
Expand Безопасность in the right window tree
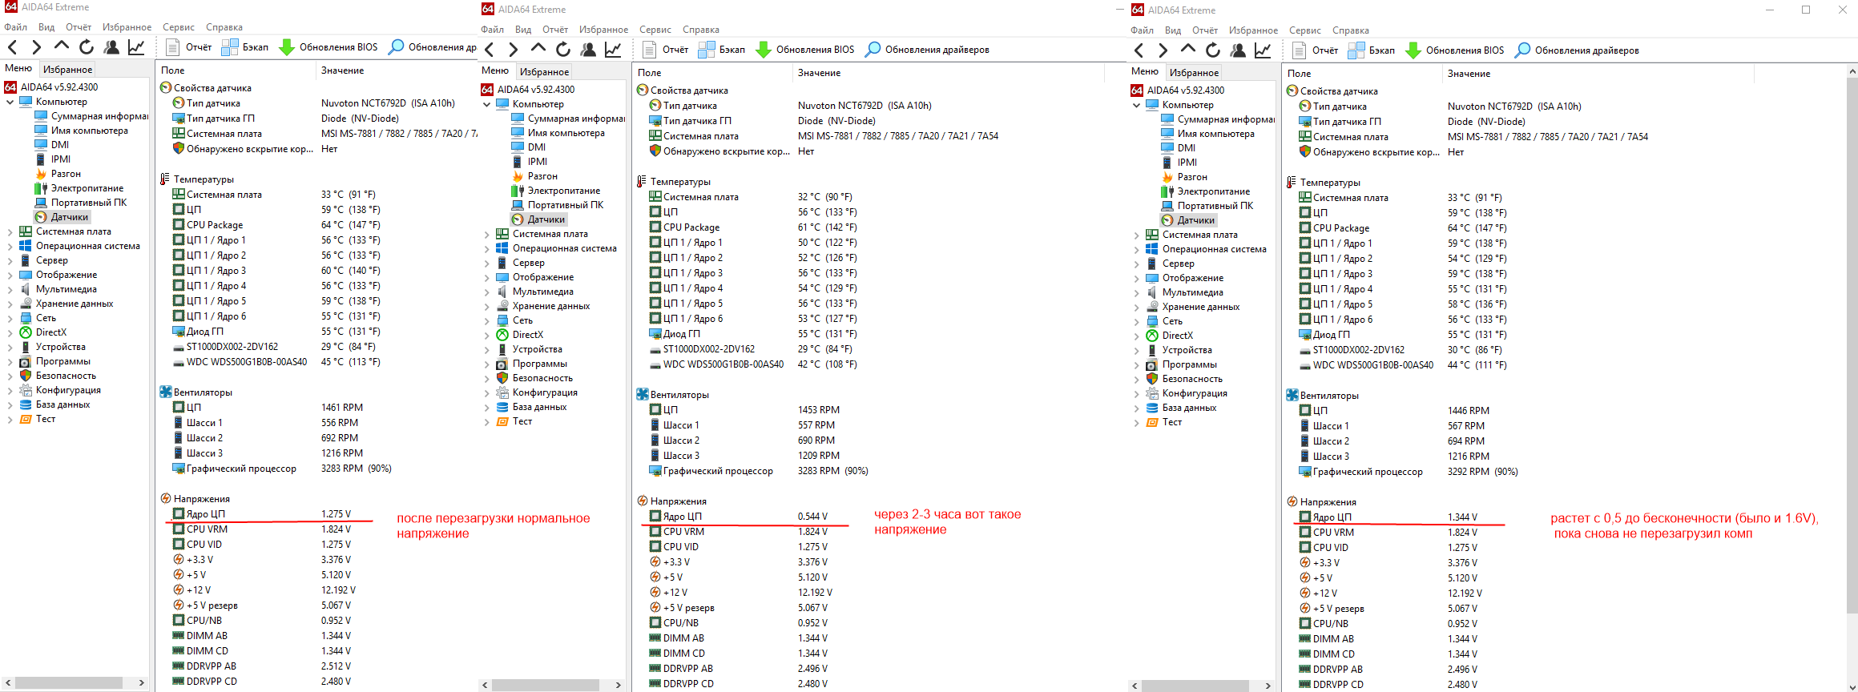1136,379
